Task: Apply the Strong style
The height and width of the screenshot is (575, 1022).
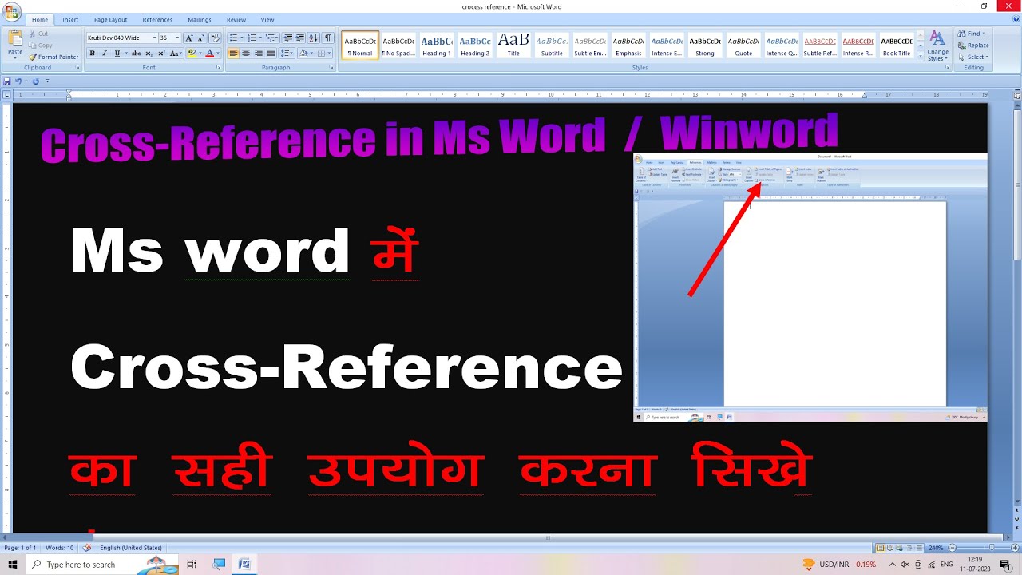Action: 705,46
